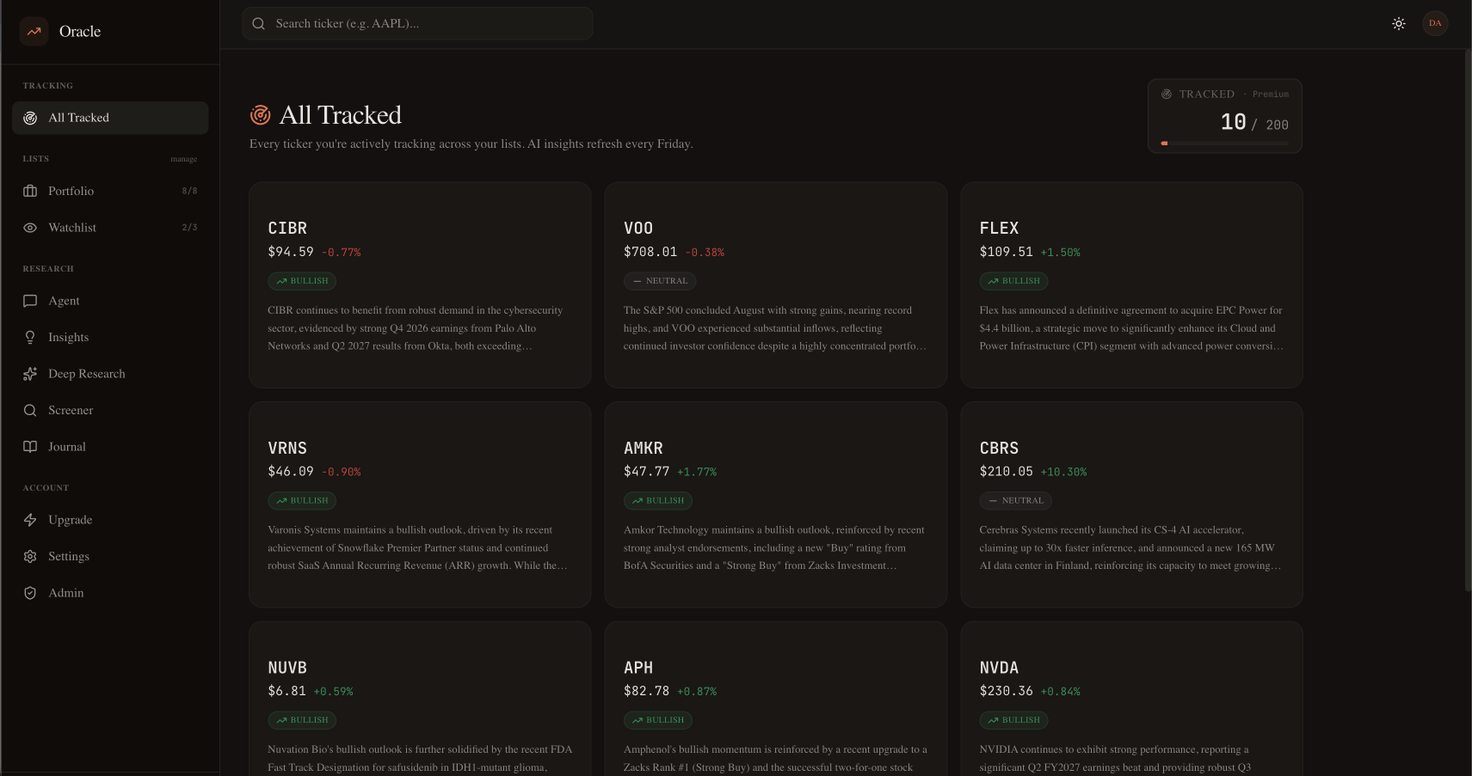Click the NVDA ticker symbol

click(999, 668)
